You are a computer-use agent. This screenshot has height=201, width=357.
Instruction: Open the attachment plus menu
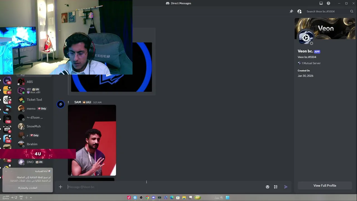pyautogui.click(x=61, y=187)
